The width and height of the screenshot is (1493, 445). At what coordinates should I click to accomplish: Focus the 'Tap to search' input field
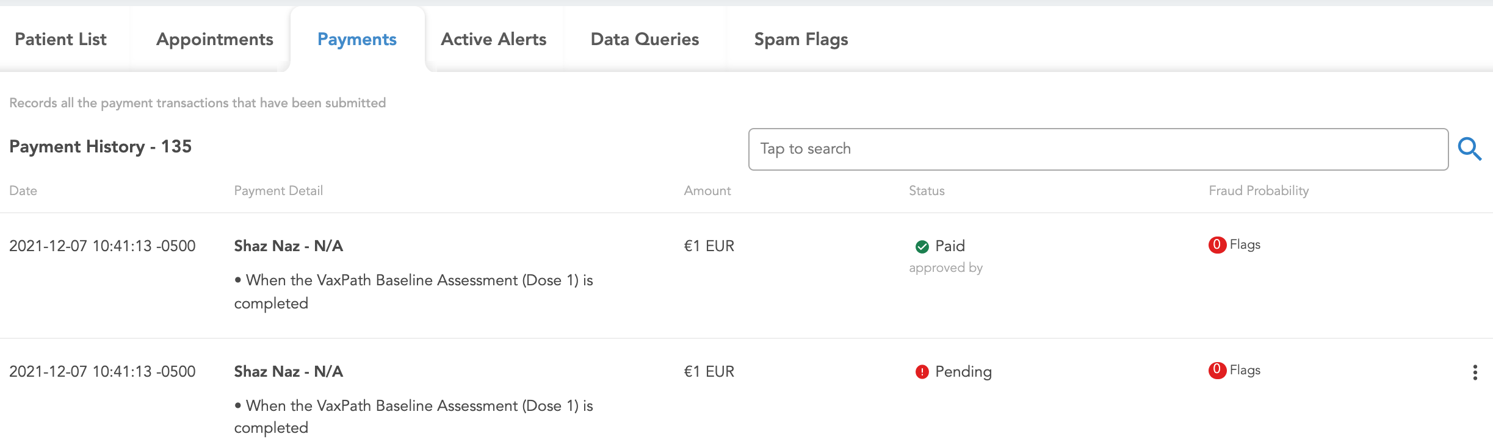tap(1097, 149)
